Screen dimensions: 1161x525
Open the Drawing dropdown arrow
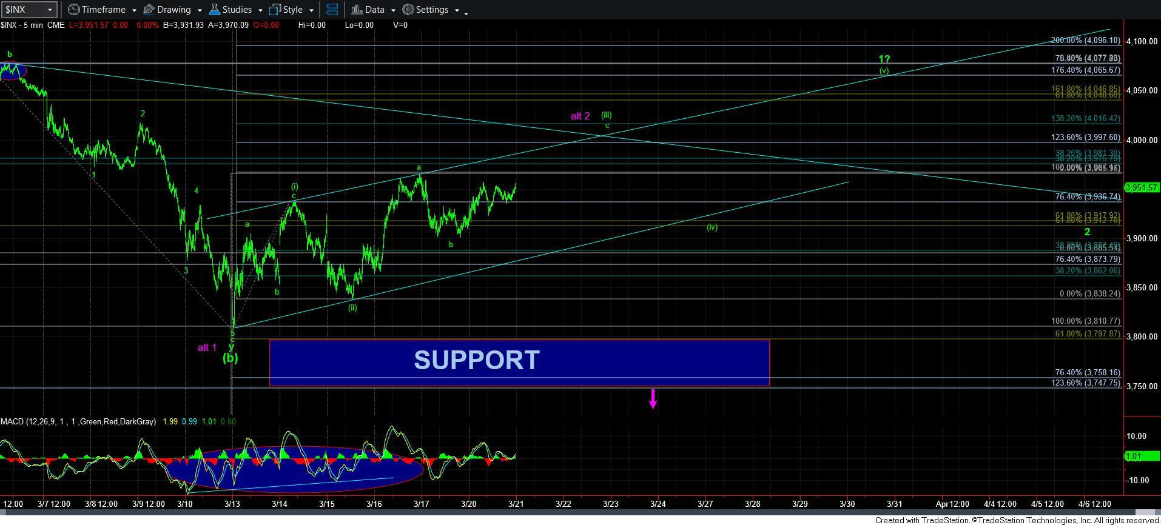pyautogui.click(x=199, y=10)
